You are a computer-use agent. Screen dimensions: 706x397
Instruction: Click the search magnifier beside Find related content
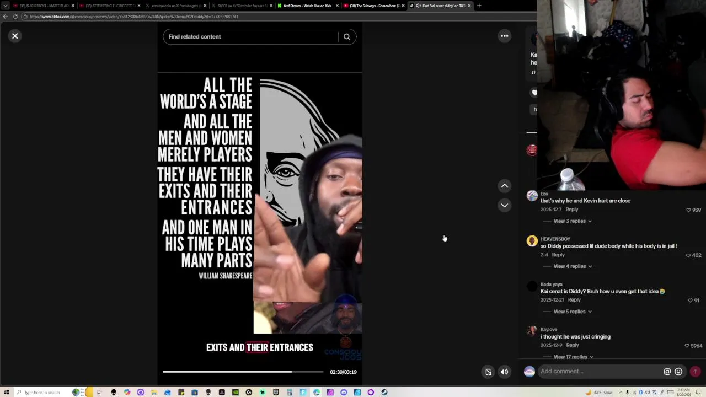[347, 37]
